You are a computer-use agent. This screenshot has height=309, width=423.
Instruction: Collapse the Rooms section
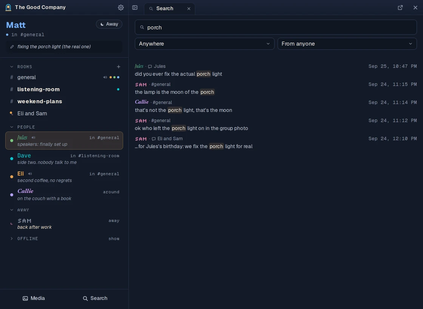pos(12,67)
